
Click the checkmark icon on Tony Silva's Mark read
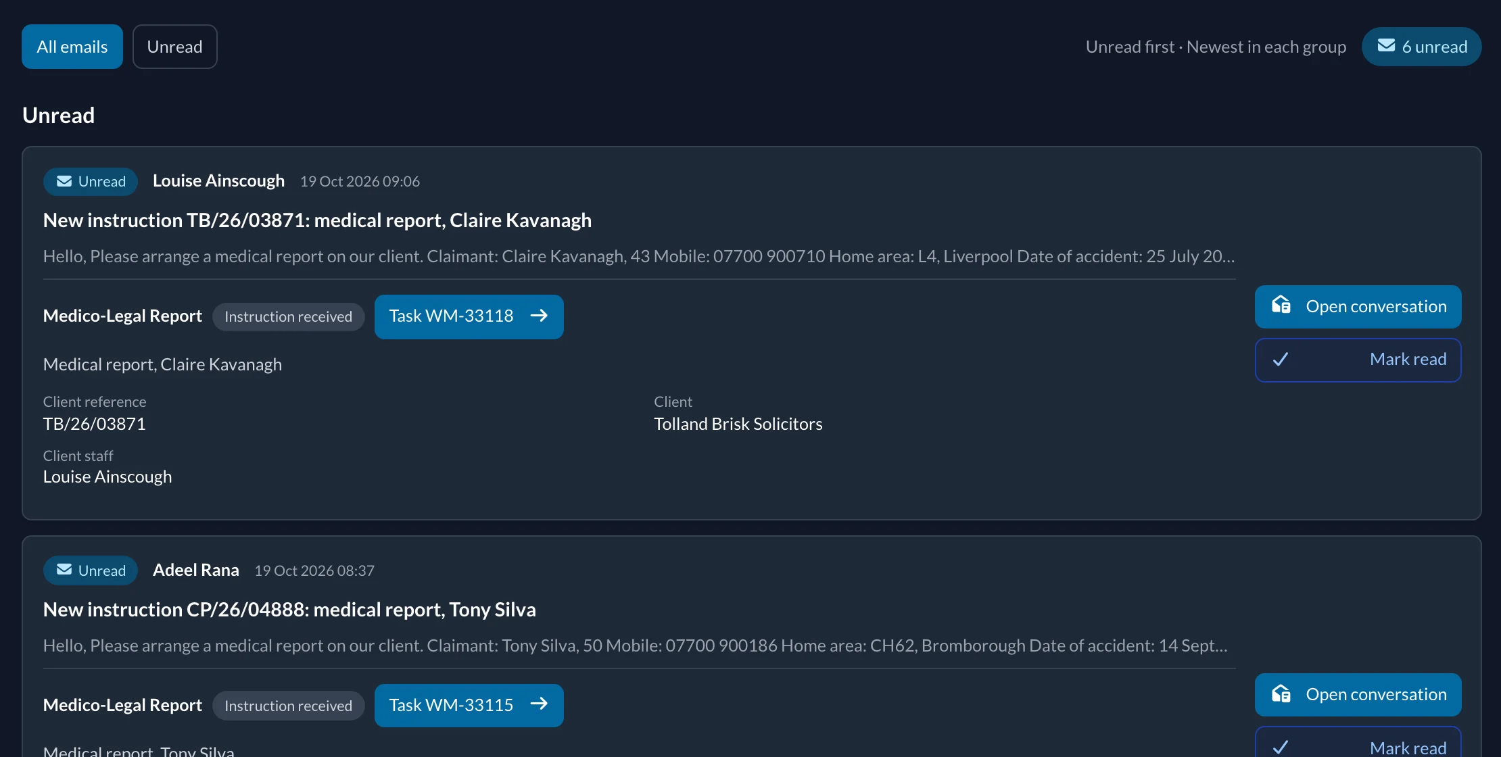click(x=1280, y=748)
